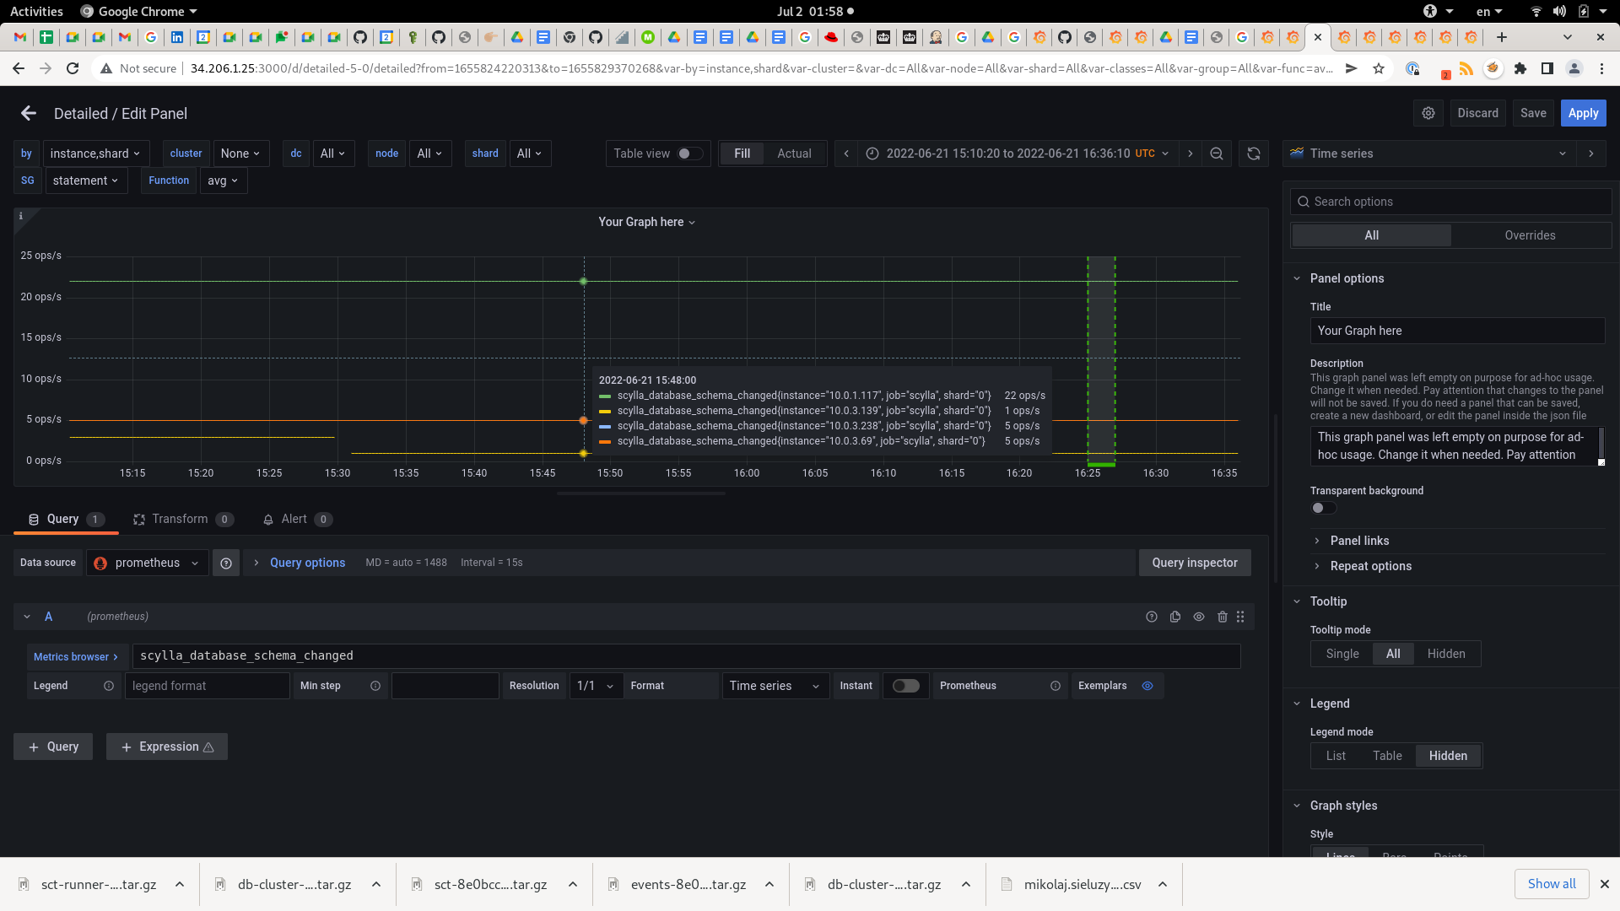Open the Format dropdown showing Time series
Image resolution: width=1620 pixels, height=911 pixels.
(x=774, y=686)
